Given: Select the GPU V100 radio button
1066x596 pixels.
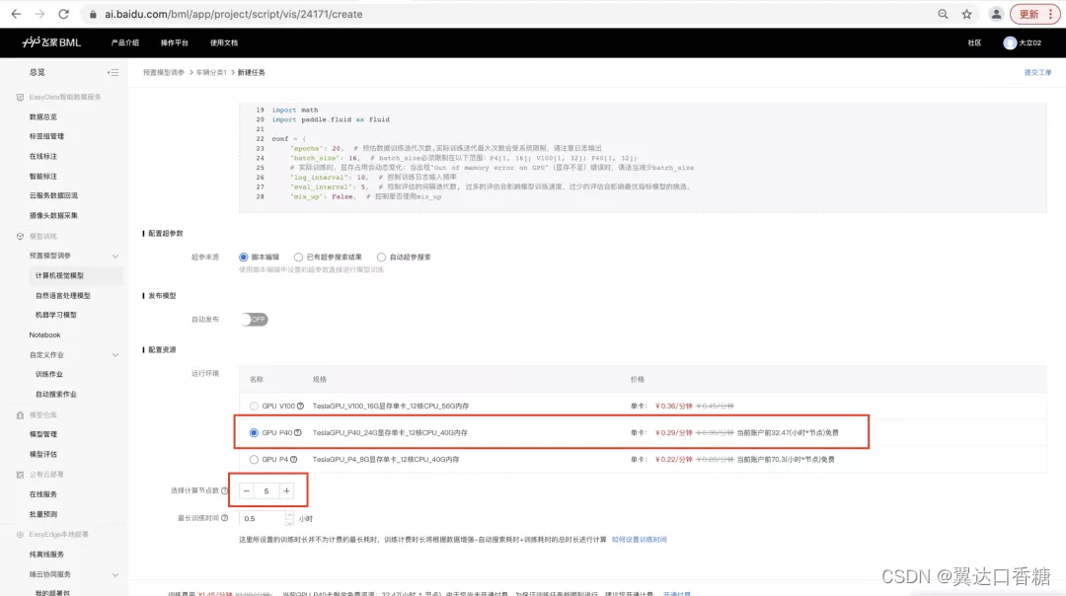Looking at the screenshot, I should [254, 406].
